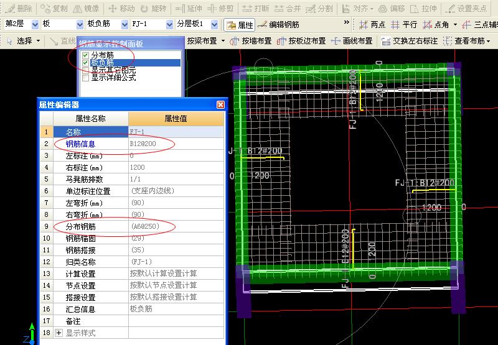Choose 按墙布置 place by wall
This screenshot has width=498, height=345.
(251, 41)
